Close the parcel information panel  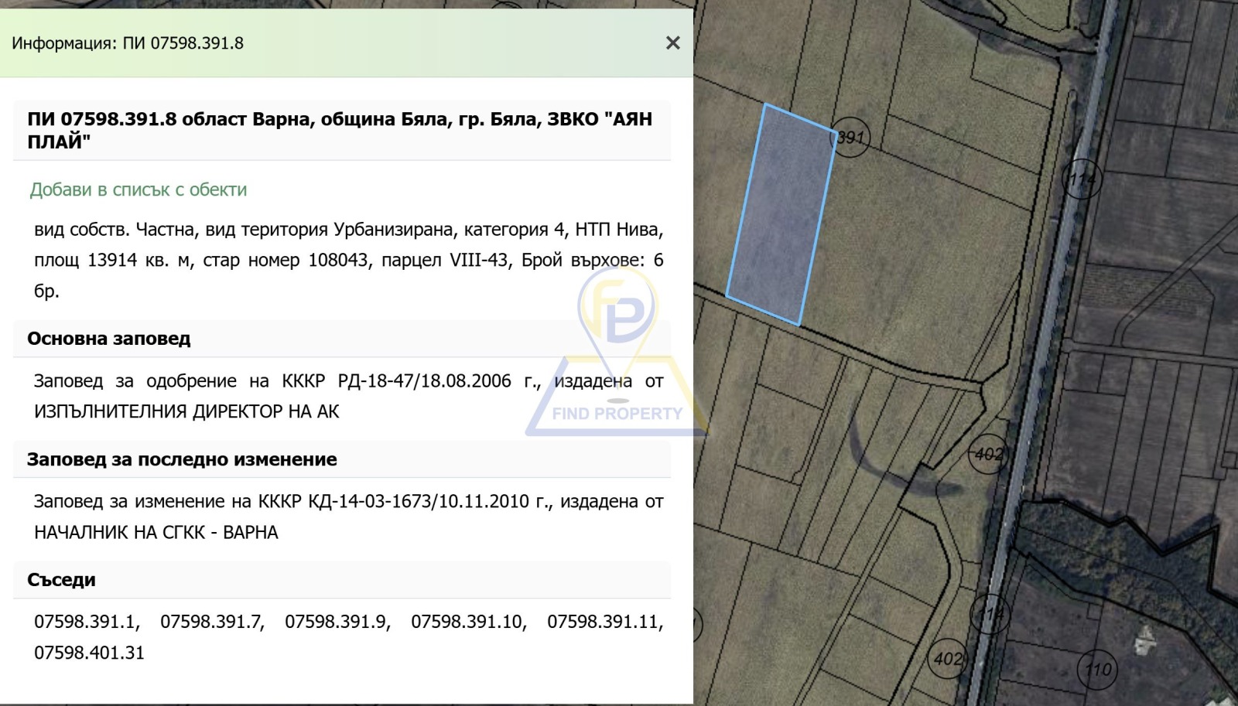pos(673,43)
